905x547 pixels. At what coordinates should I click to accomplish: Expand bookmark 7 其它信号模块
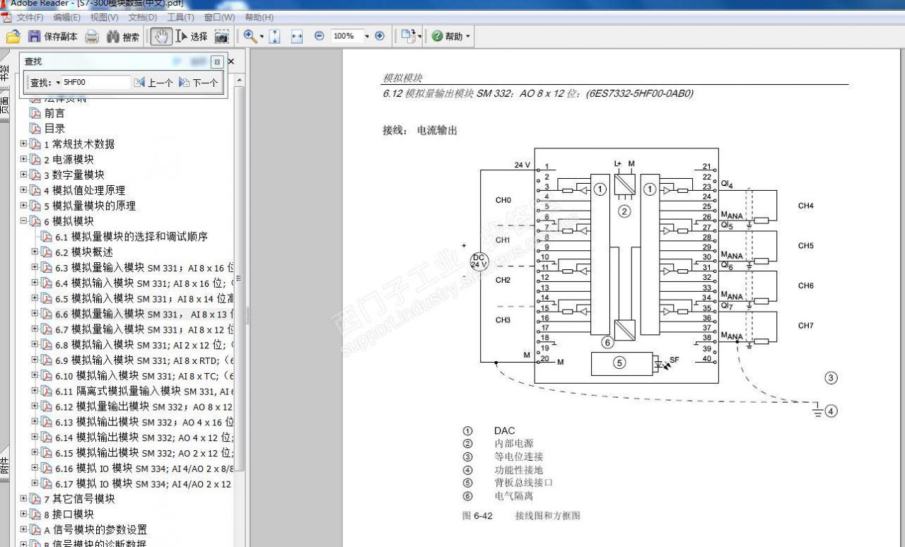(23, 498)
